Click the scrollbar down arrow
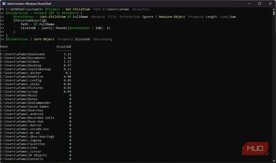The image size is (276, 163). click(x=274, y=161)
